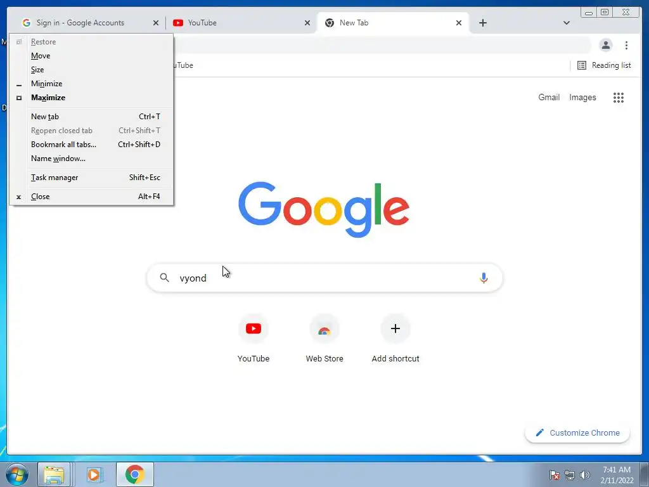Screen dimensions: 649x487
Task: Open the Web Store shortcut tile
Action: click(324, 338)
